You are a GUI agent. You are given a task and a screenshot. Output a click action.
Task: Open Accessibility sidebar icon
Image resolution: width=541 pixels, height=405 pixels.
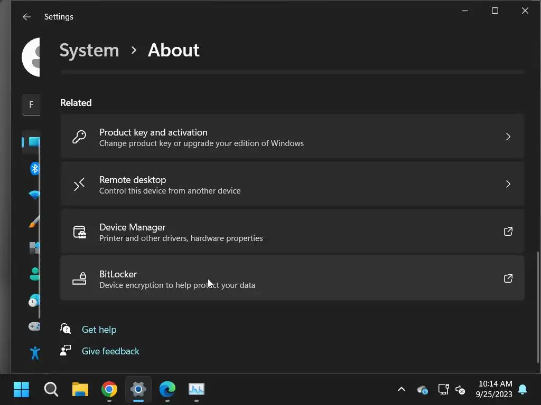pyautogui.click(x=35, y=353)
